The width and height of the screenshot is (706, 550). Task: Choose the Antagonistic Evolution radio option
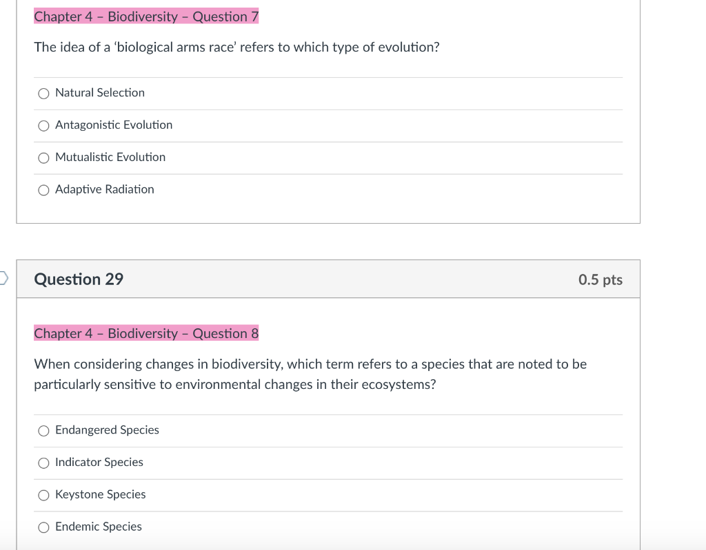(x=43, y=126)
